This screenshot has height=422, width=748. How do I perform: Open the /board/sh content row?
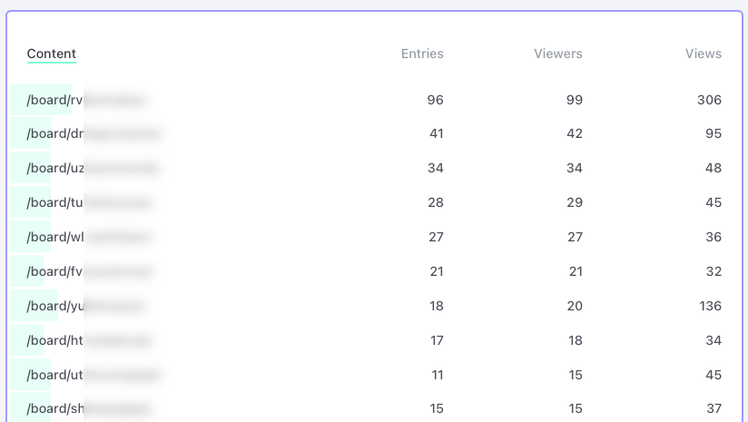click(374, 407)
